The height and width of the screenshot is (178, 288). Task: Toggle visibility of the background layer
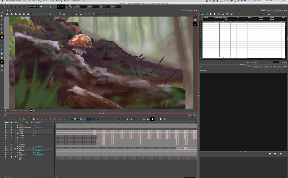5,155
